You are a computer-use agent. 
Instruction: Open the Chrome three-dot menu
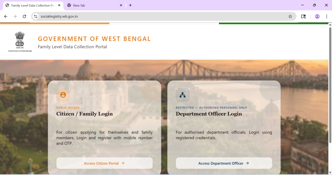click(326, 16)
